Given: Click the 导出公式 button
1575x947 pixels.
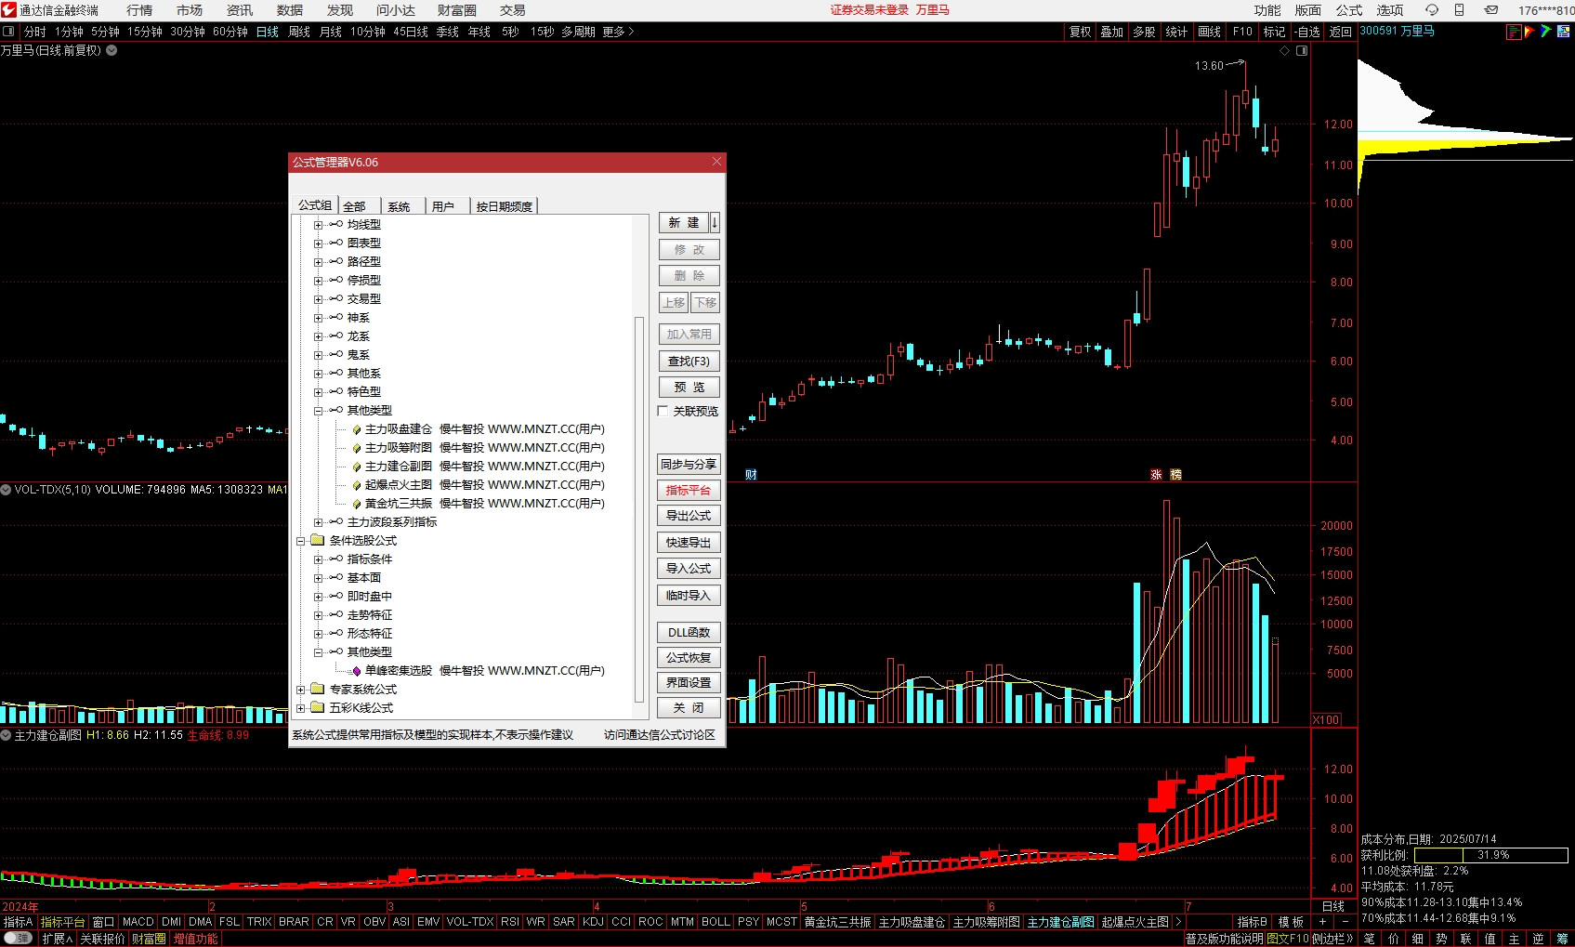Looking at the screenshot, I should tap(689, 515).
